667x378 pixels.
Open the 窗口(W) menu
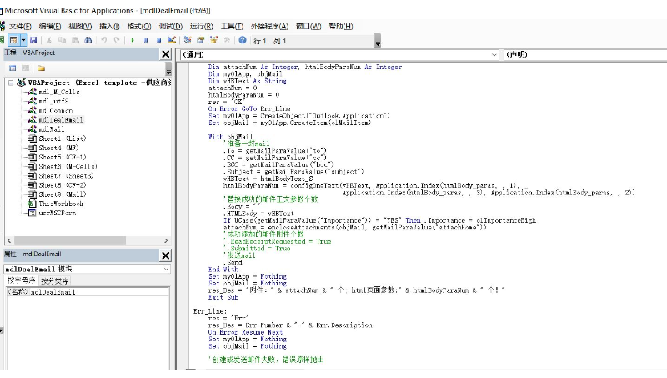308,27
